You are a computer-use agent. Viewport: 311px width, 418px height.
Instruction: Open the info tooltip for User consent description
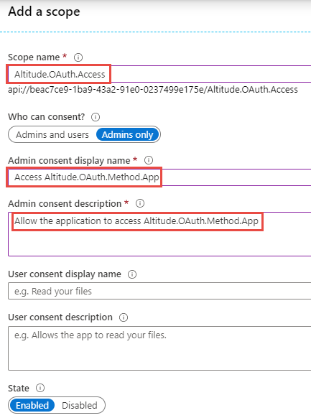click(124, 317)
